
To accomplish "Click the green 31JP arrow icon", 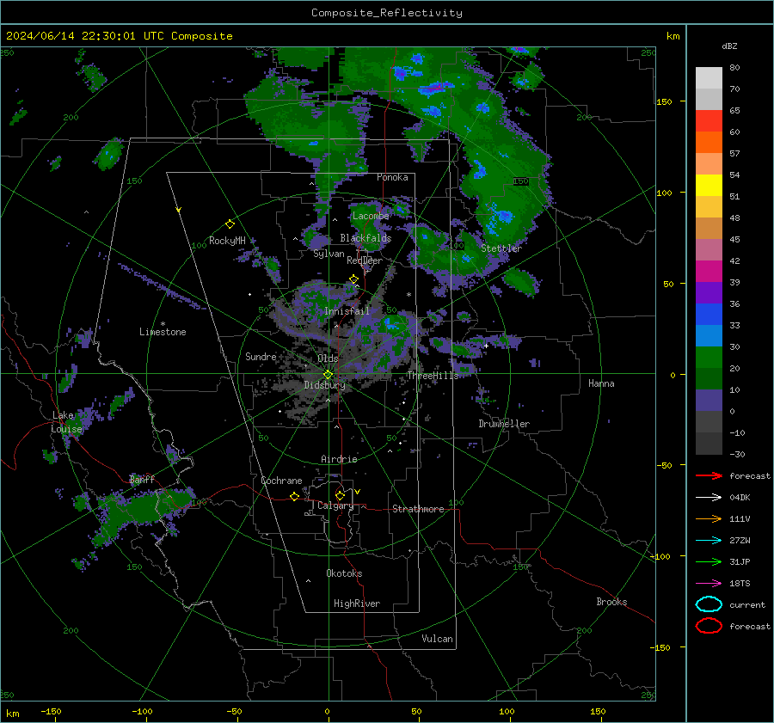I will 709,561.
